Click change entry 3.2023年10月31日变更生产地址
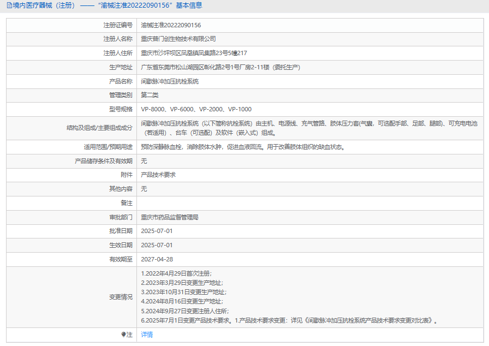The width and height of the screenshot is (489, 346). click(184, 292)
